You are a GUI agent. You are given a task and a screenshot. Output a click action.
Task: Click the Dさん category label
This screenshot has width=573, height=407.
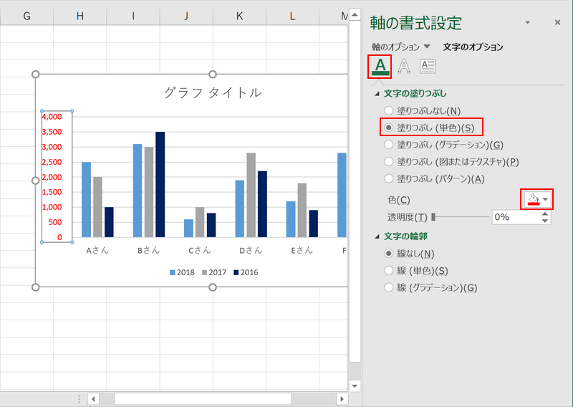tap(251, 251)
